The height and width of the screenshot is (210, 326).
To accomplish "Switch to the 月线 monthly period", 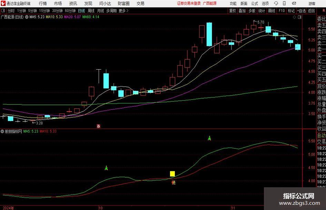I will [100, 11].
